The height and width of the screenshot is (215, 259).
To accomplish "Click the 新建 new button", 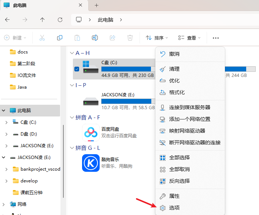I will point(15,38).
